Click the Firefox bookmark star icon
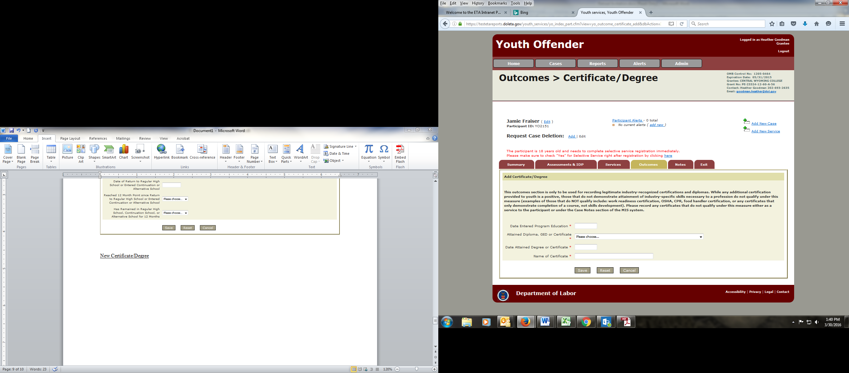This screenshot has height=373, width=849. pyautogui.click(x=772, y=24)
